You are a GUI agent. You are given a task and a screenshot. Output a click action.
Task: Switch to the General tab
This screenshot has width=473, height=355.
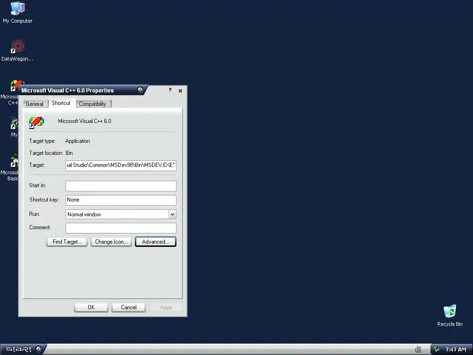[x=35, y=104]
